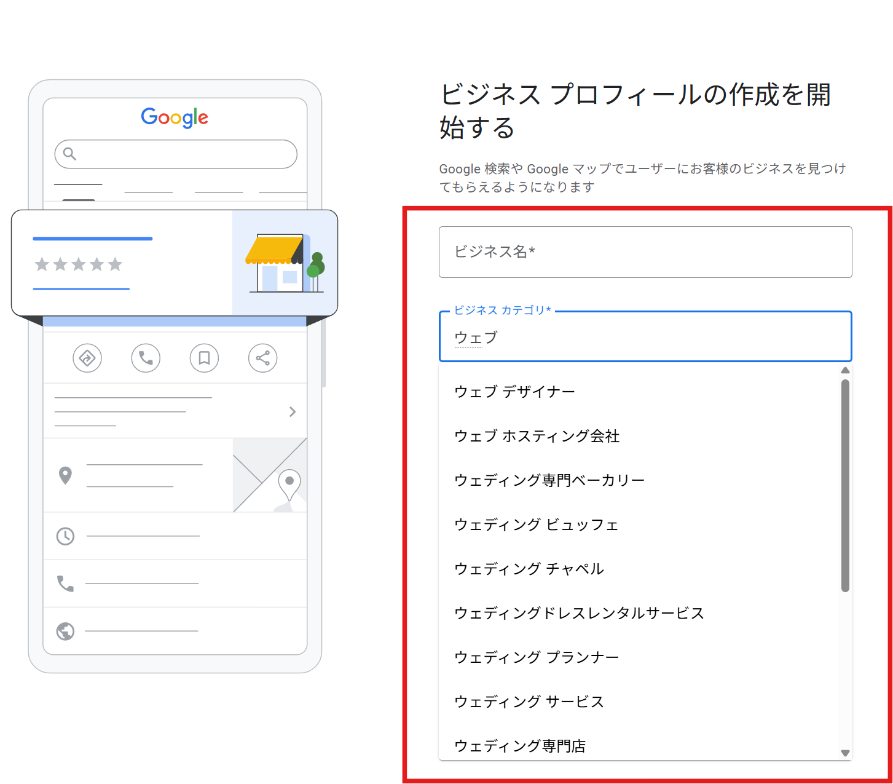Focus the ビジネス カテゴリ combo box
The image size is (893, 784).
[645, 337]
